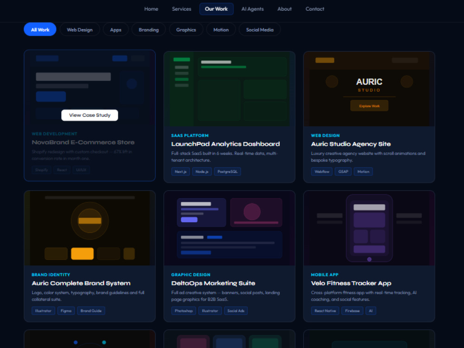Click the Illustrator tag on Auric Brand card

pos(43,311)
